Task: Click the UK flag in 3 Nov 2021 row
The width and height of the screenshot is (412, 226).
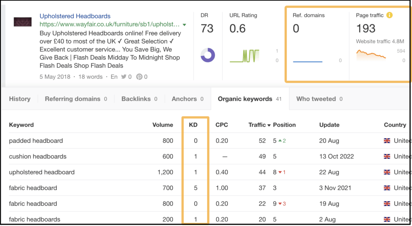Action: [387, 188]
